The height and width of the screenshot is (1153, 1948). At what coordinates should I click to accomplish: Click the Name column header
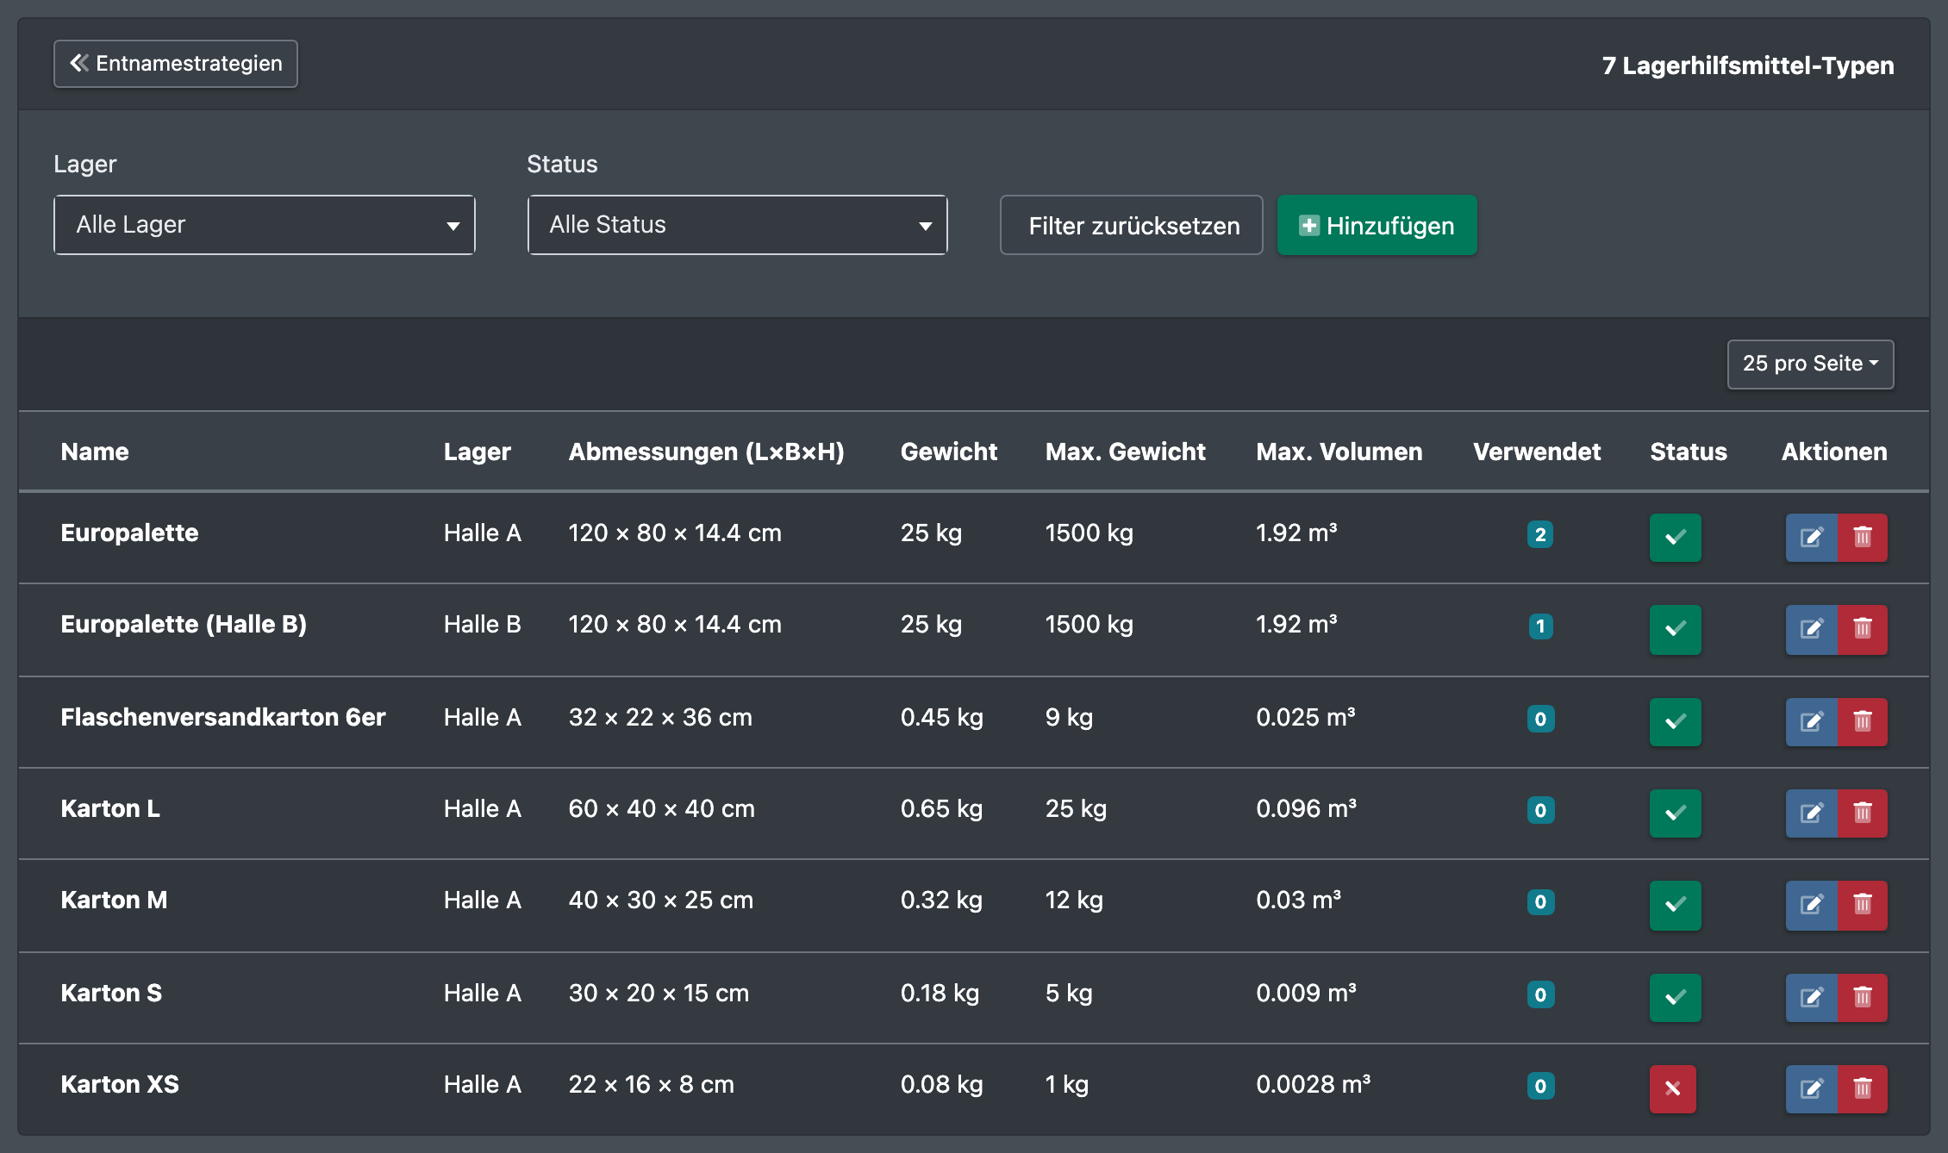(95, 452)
